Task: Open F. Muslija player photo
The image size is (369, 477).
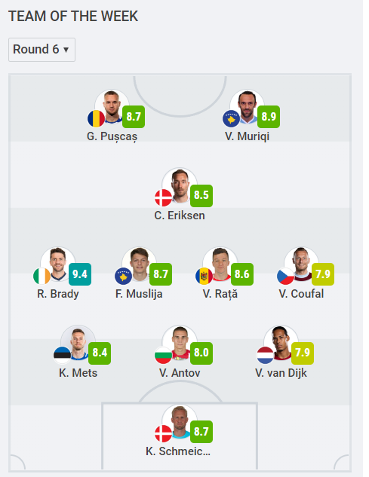Action: [x=140, y=264]
